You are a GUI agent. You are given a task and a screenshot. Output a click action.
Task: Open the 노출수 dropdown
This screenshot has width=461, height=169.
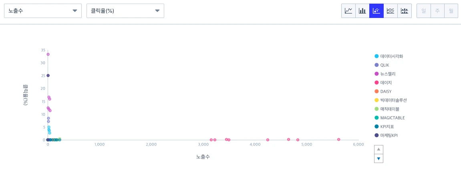(42, 11)
